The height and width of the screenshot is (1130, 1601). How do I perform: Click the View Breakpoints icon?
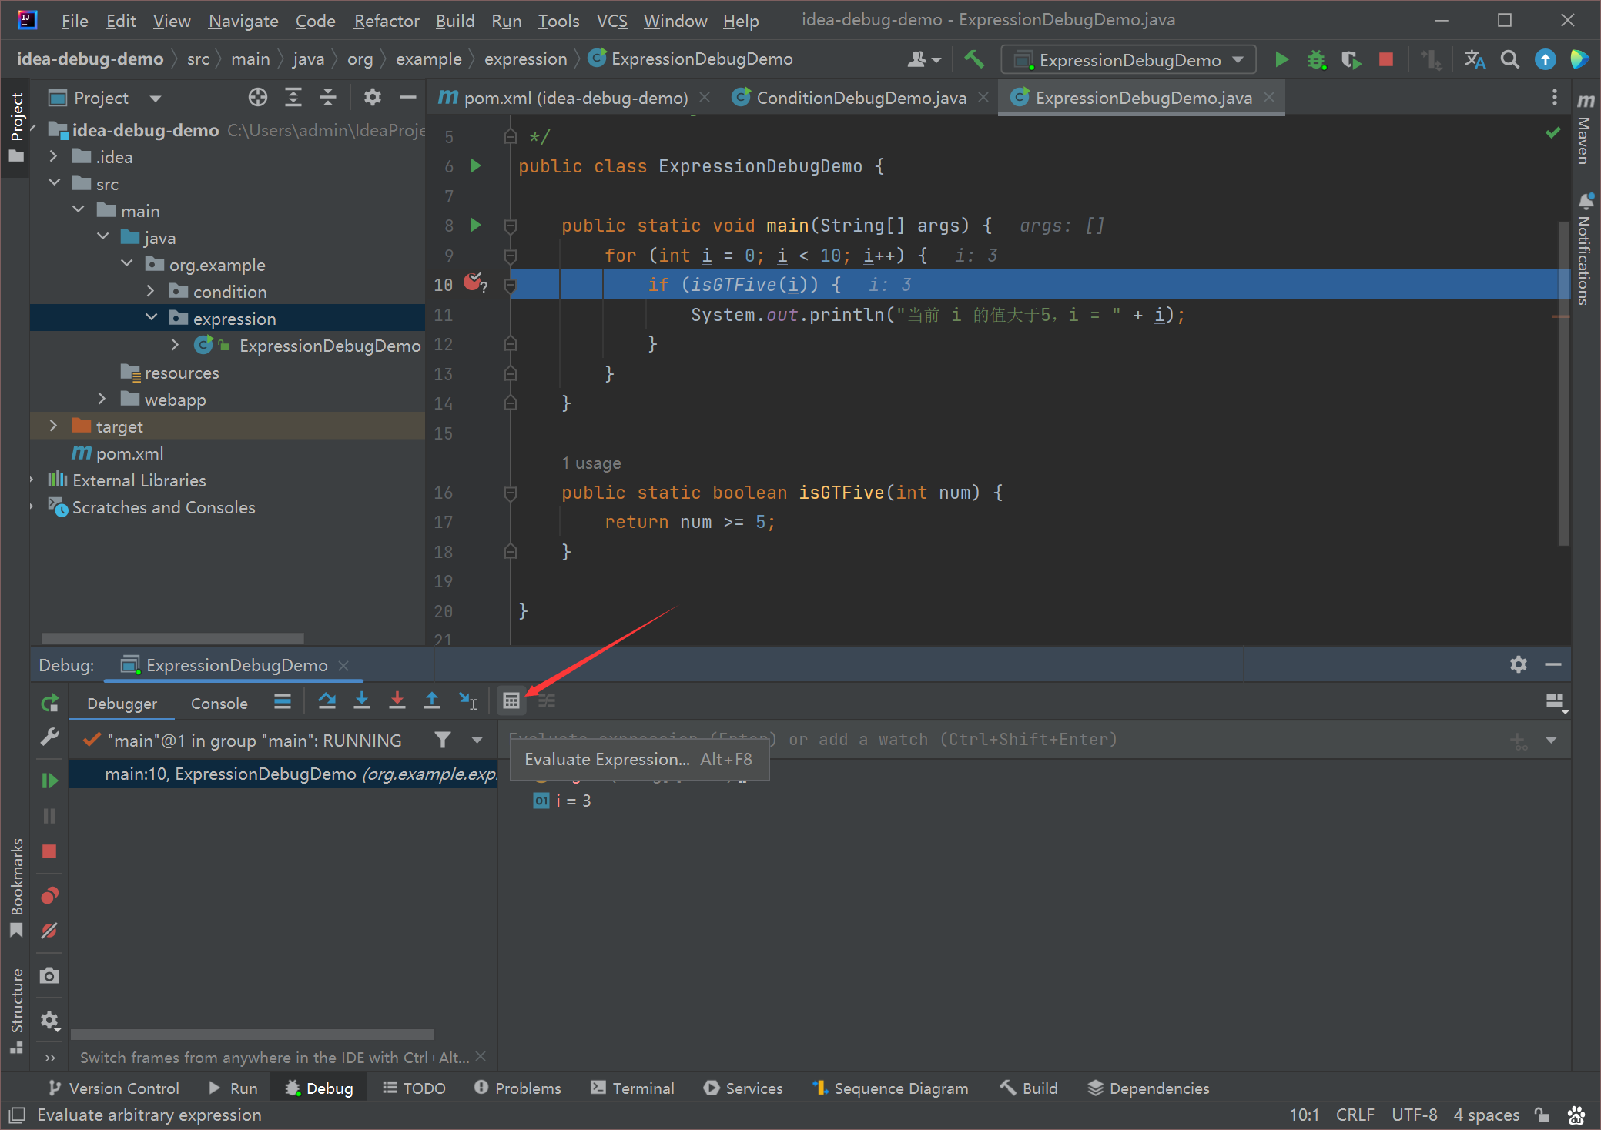coord(49,895)
